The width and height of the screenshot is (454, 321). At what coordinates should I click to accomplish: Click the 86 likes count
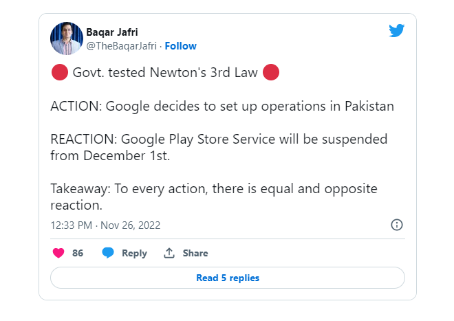coord(78,253)
